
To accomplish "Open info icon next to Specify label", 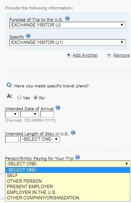I will coord(28,36).
